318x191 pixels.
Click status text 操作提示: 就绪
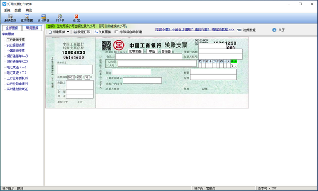tap(13, 188)
